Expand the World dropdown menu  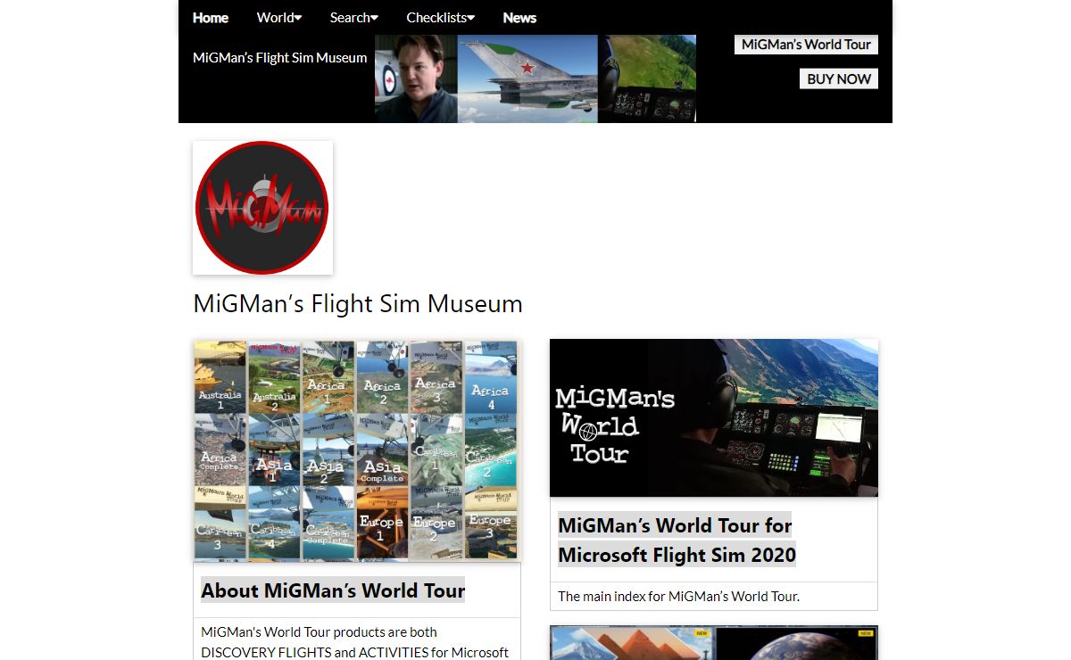(x=278, y=18)
